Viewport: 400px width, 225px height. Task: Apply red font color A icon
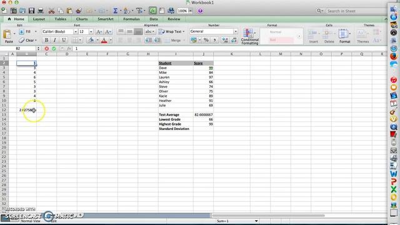tap(104, 40)
